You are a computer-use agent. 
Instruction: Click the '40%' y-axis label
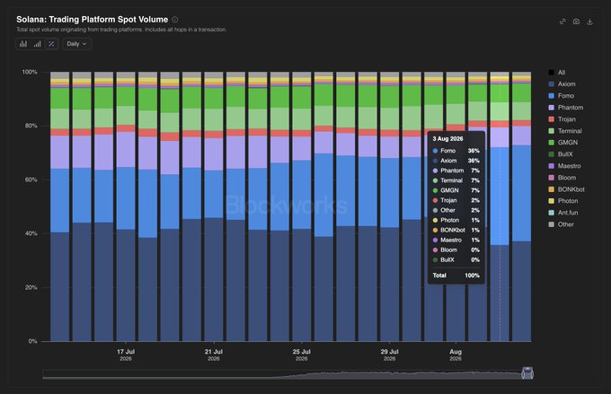[31, 233]
